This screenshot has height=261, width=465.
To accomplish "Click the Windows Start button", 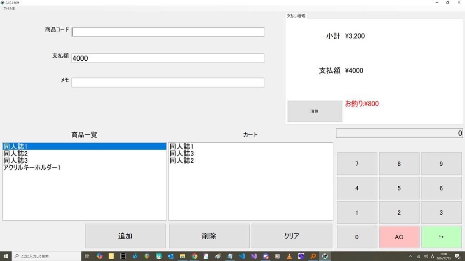I will point(5,256).
